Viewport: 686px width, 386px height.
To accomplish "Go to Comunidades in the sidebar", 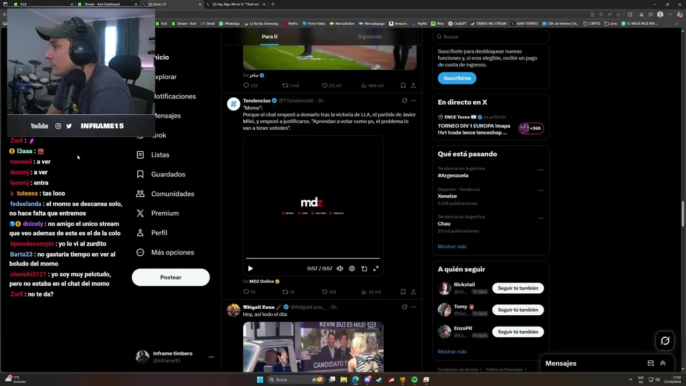I will coord(165,194).
